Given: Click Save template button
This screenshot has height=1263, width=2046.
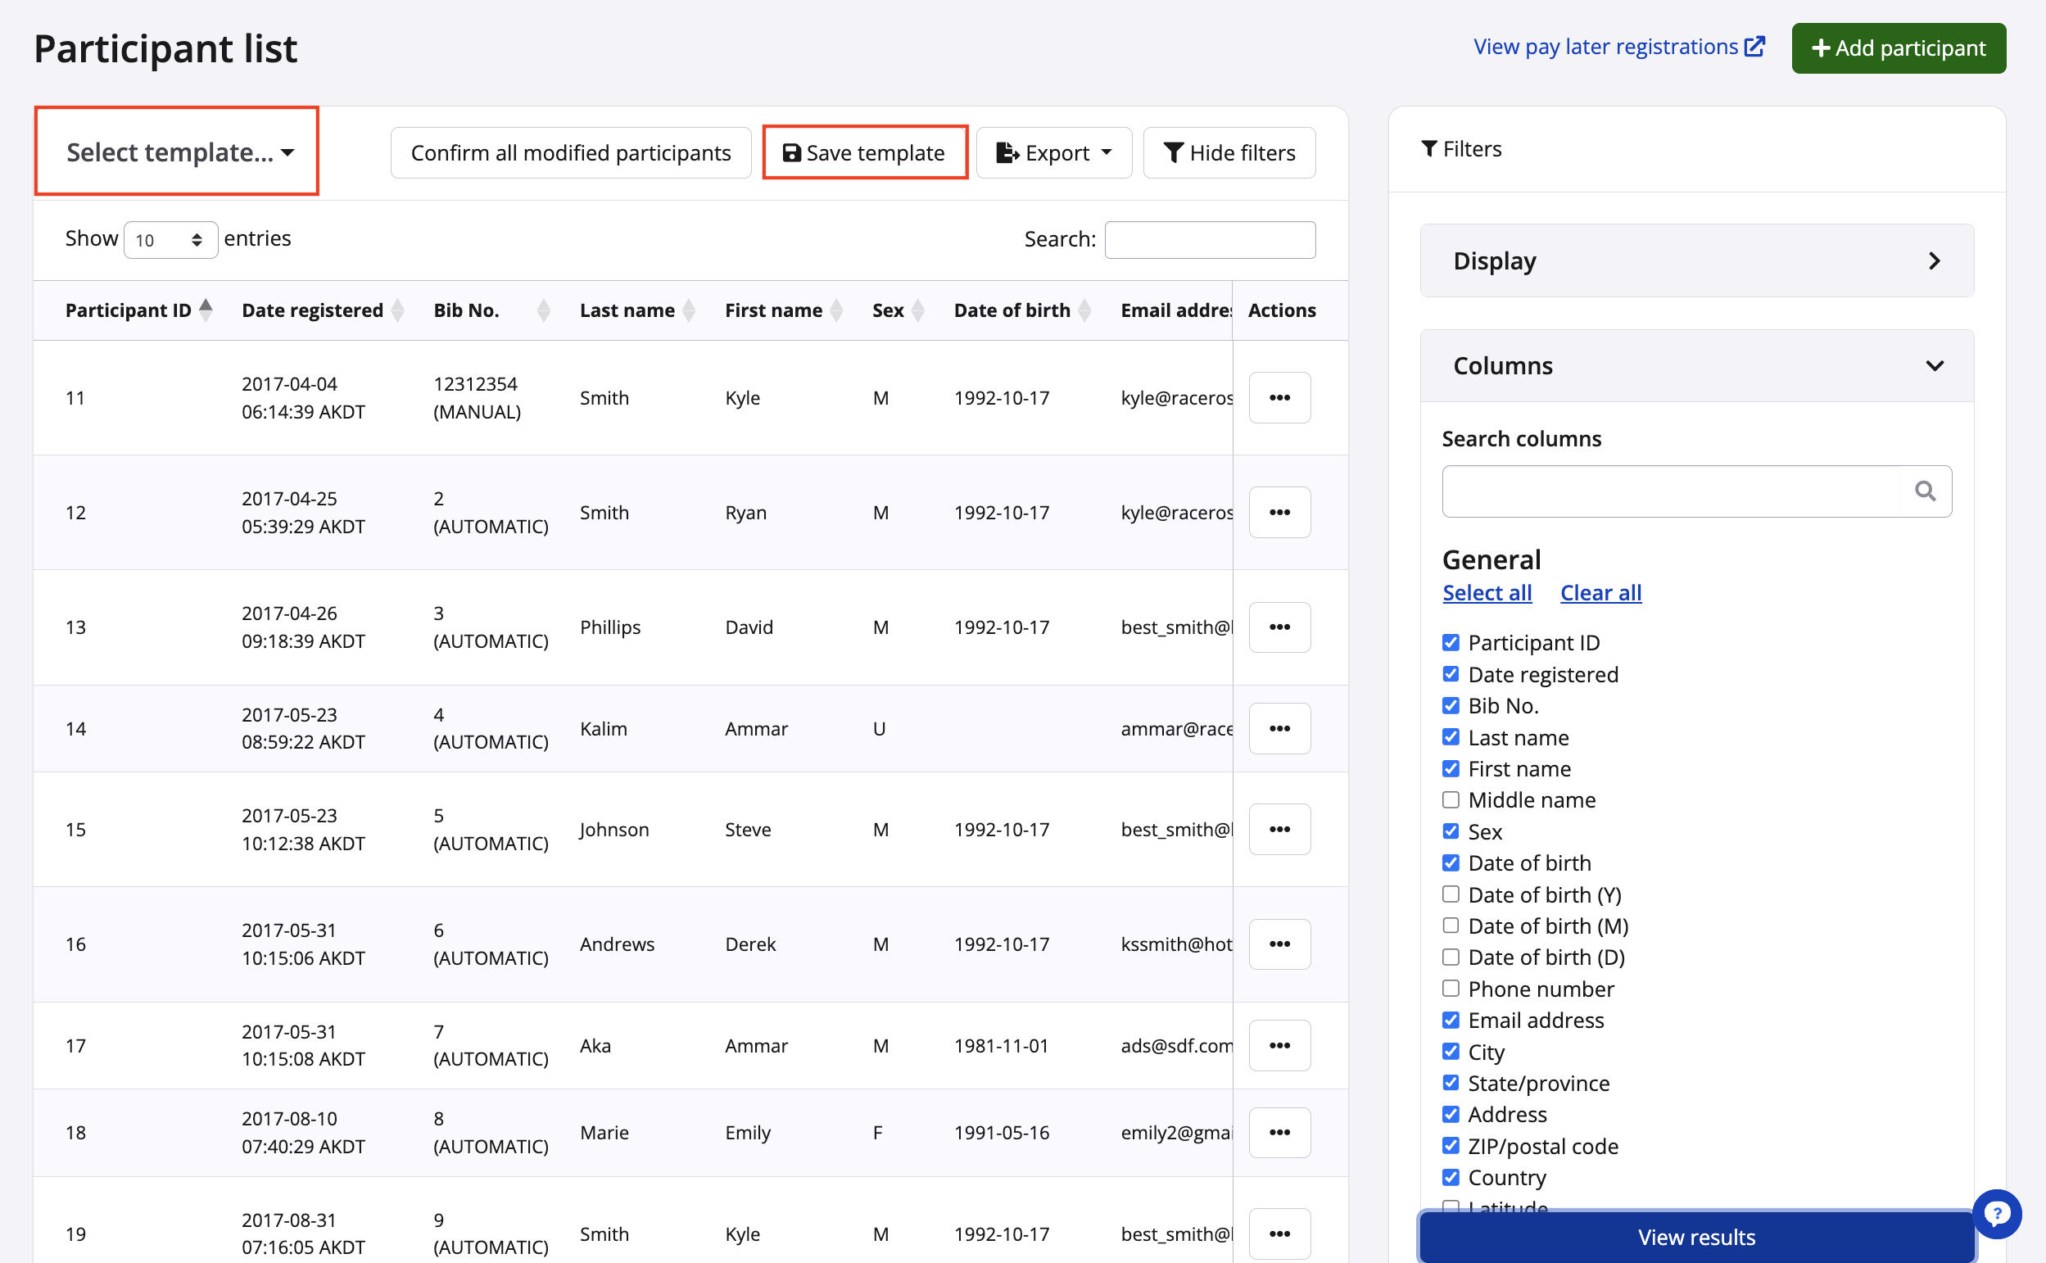Looking at the screenshot, I should coord(864,153).
